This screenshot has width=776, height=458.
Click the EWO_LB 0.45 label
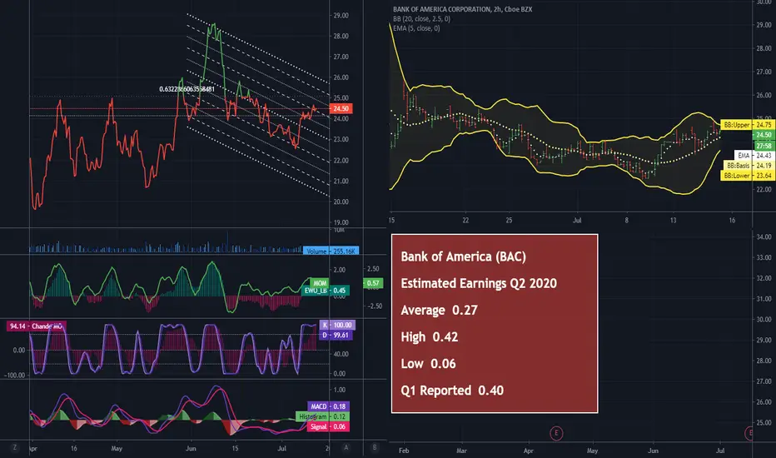point(326,291)
